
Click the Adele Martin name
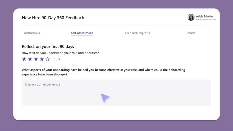click(204, 16)
